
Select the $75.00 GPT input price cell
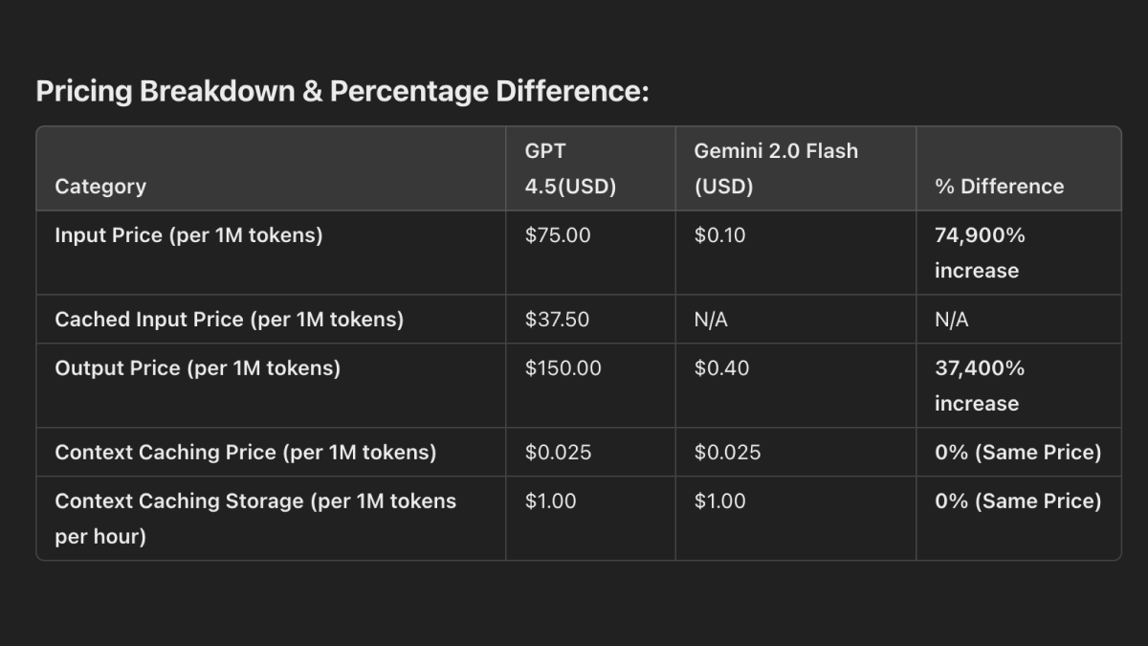tap(558, 235)
